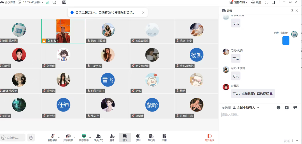This screenshot has height=144, width=302.
Task: Turn on camera with 开启视频
Action: tap(68, 137)
